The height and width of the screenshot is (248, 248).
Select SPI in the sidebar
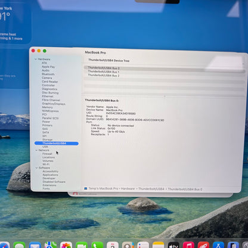click(x=44, y=136)
